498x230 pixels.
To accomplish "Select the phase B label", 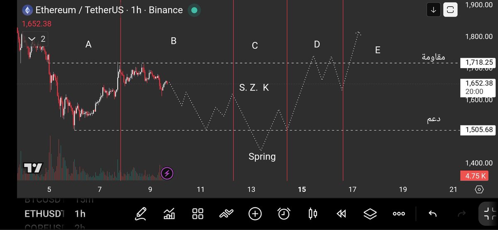I will (173, 41).
